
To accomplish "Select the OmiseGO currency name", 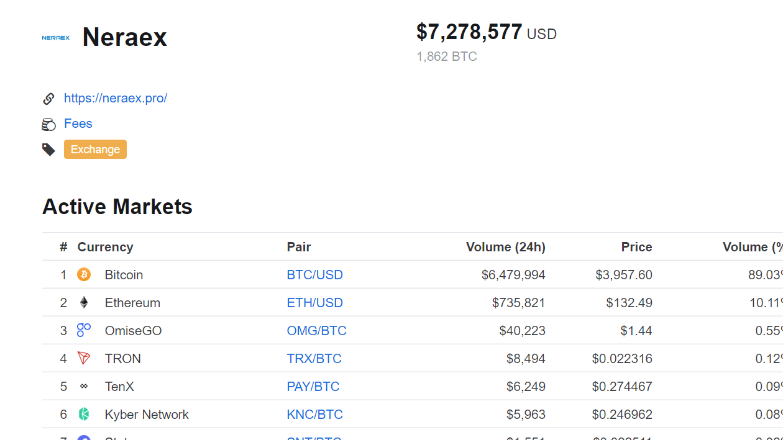I will coord(133,330).
